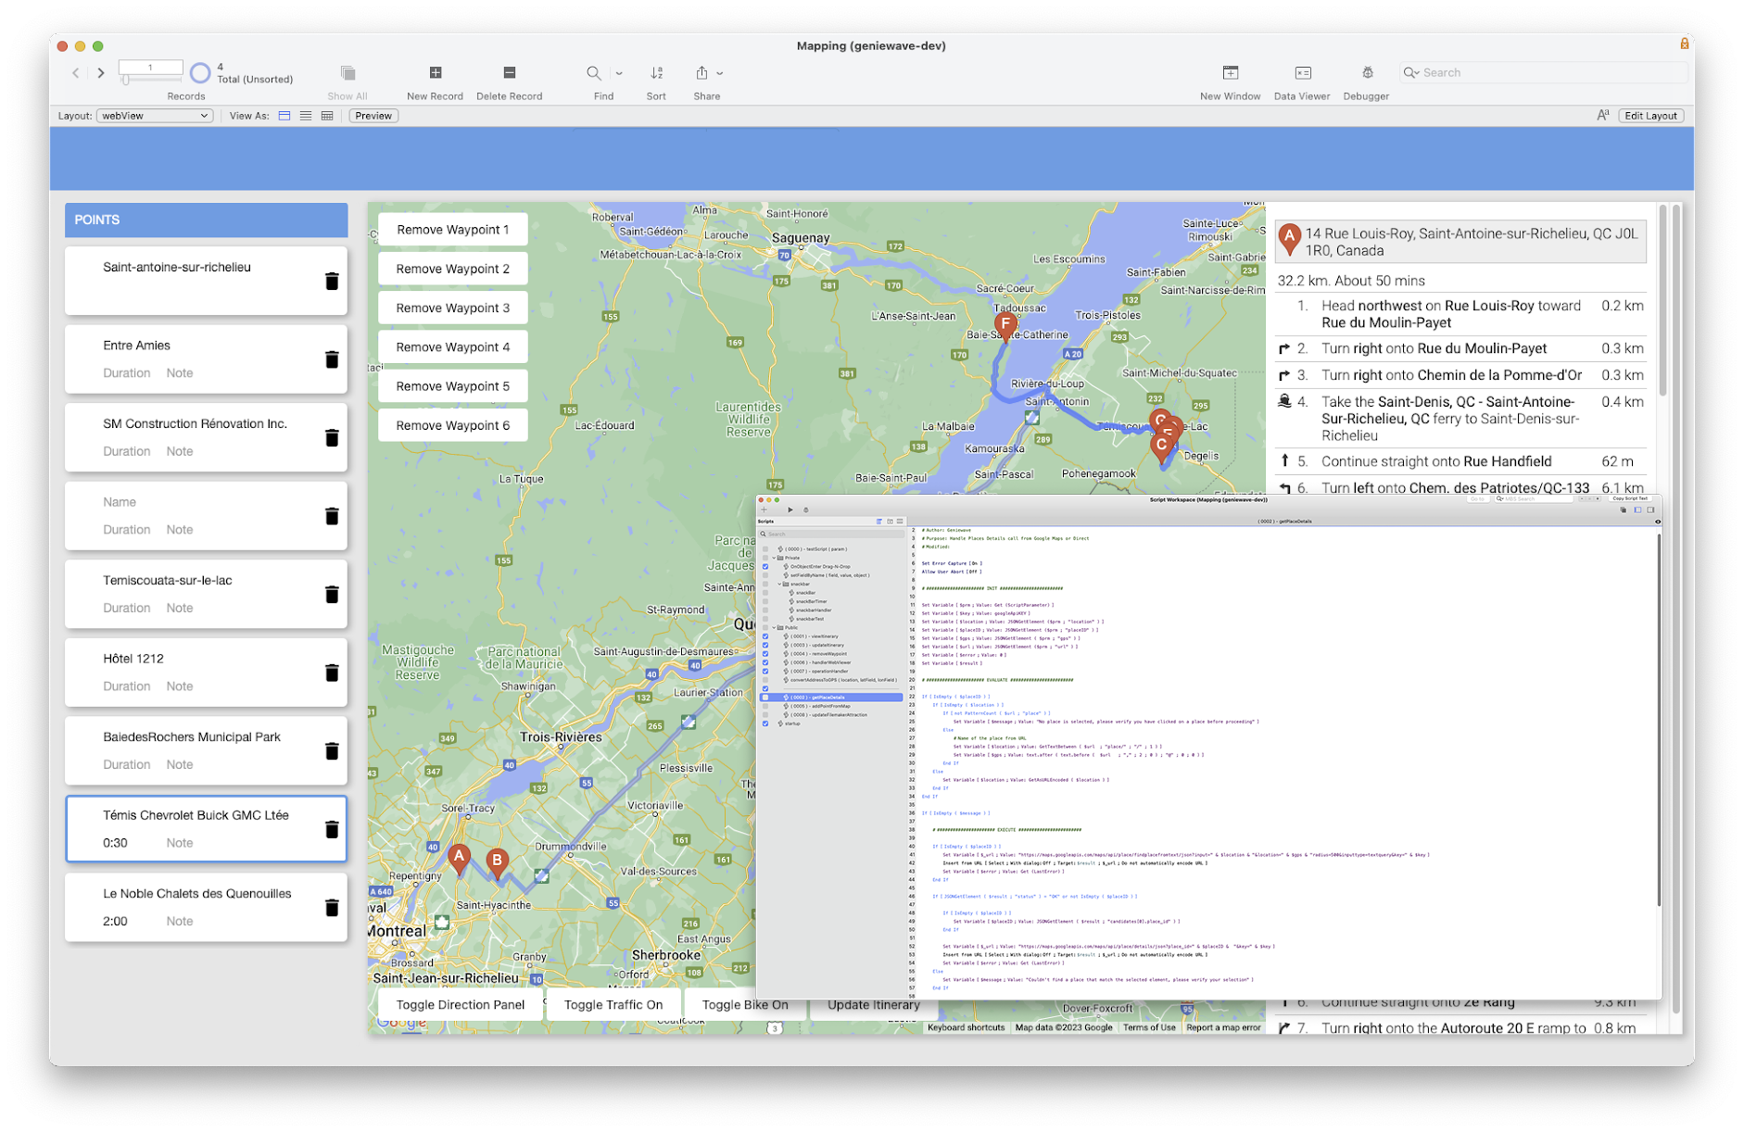Click Copy Script Text button
The height and width of the screenshot is (1132, 1744).
click(x=1630, y=498)
